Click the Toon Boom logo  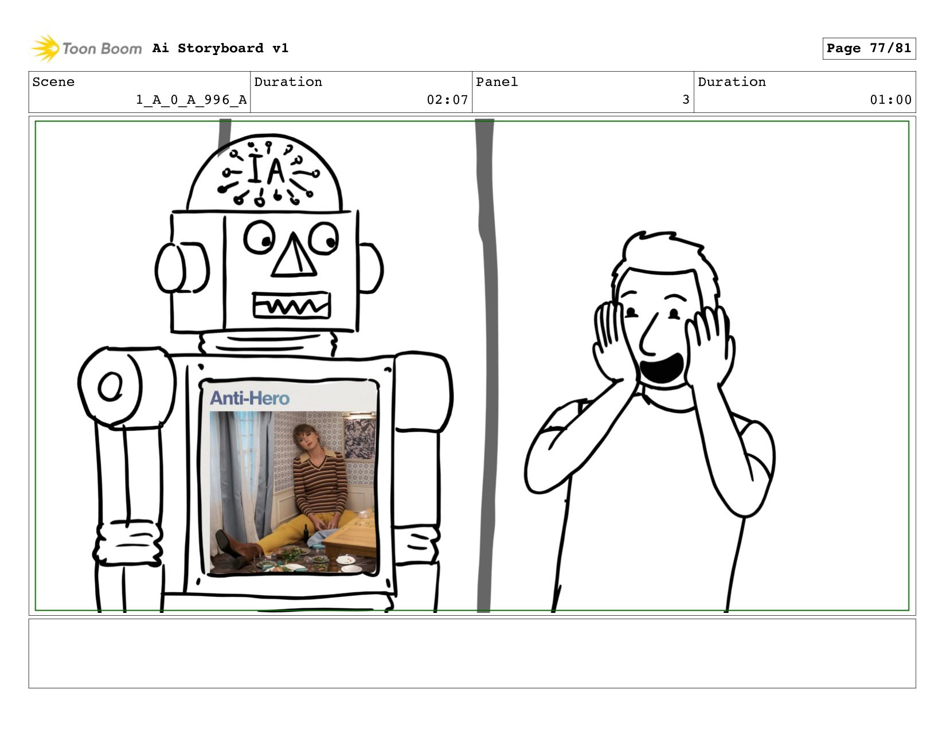(86, 48)
